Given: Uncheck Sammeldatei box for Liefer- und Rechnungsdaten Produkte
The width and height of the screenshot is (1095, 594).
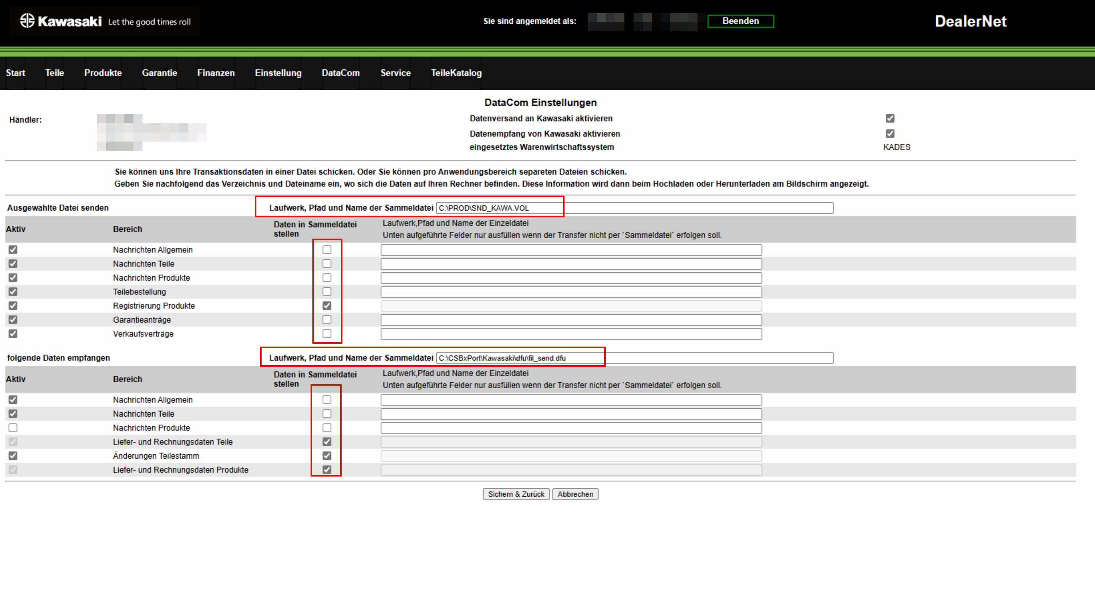Looking at the screenshot, I should click(x=327, y=470).
